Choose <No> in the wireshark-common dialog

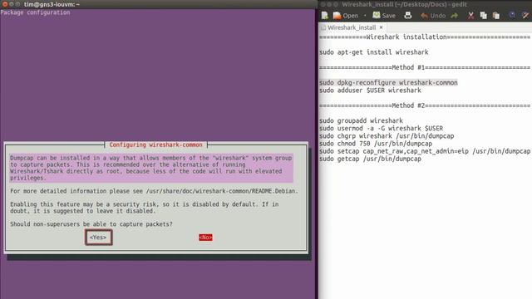point(205,238)
